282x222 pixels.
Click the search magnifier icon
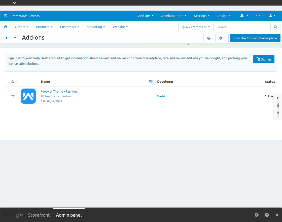[275, 27]
